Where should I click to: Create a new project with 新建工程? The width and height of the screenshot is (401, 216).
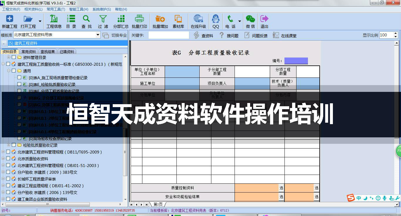pos(10,22)
